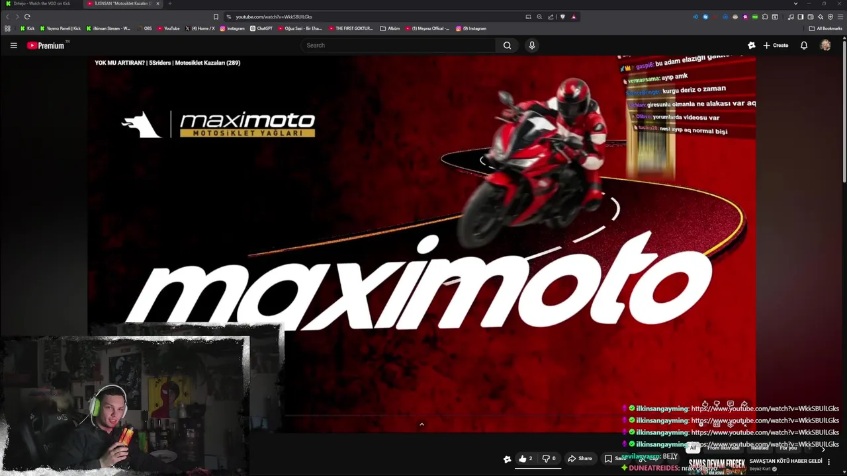Click Create button in YouTube header
847x476 pixels.
pos(776,45)
